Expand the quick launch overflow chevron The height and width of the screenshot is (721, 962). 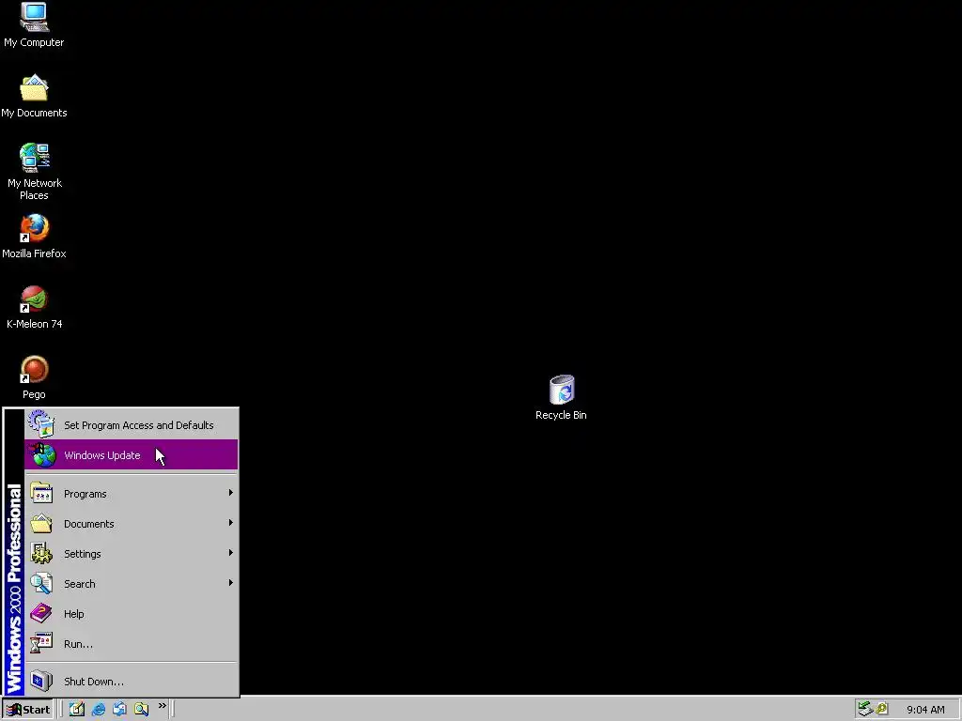click(x=162, y=706)
